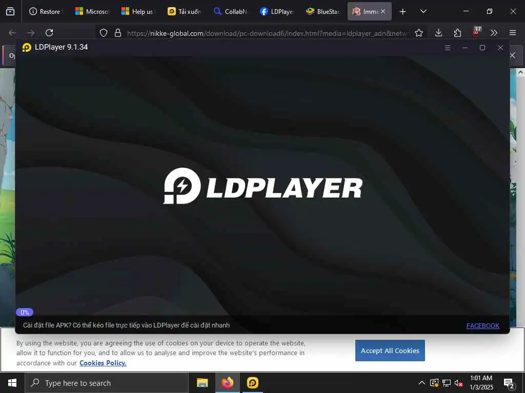
Task: Maximize the LDPlayer window
Action: click(x=482, y=48)
